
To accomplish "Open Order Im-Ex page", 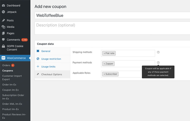I will [9, 85].
